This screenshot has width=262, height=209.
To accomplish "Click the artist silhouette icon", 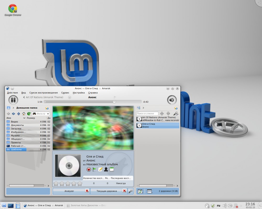I will pyautogui.click(x=106, y=170).
